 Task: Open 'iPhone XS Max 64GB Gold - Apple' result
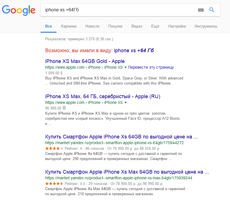(x=85, y=61)
